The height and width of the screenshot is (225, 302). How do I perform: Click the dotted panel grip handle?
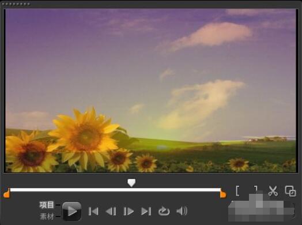point(16,3)
